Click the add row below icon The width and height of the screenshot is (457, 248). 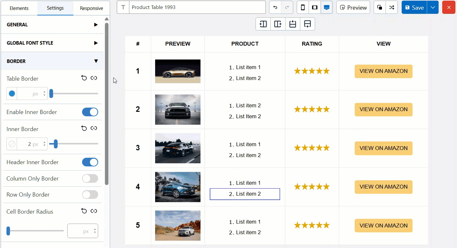click(x=307, y=24)
